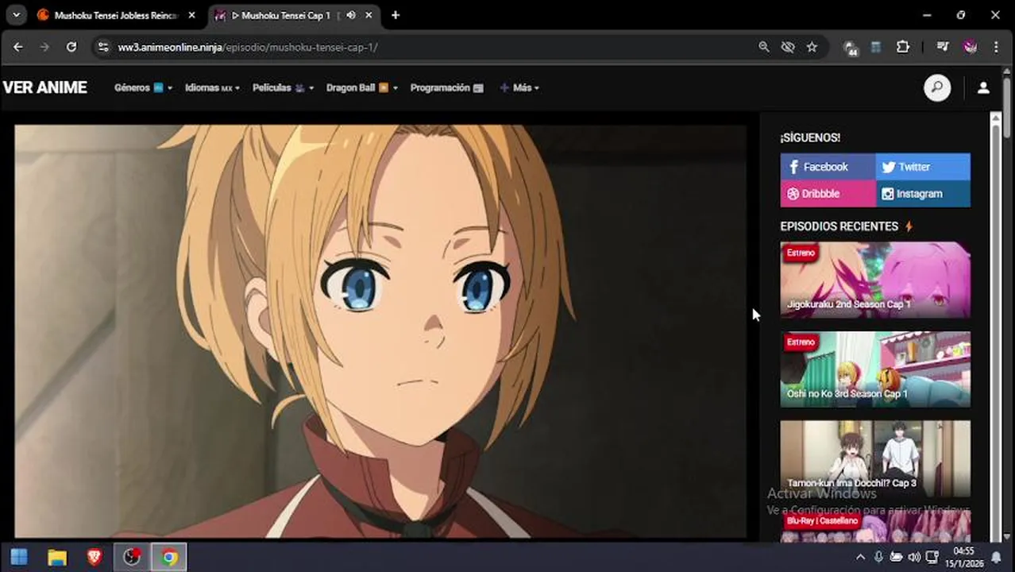This screenshot has height=572, width=1015.
Task: Expand the Idiomas MX dropdown menu
Action: point(212,87)
